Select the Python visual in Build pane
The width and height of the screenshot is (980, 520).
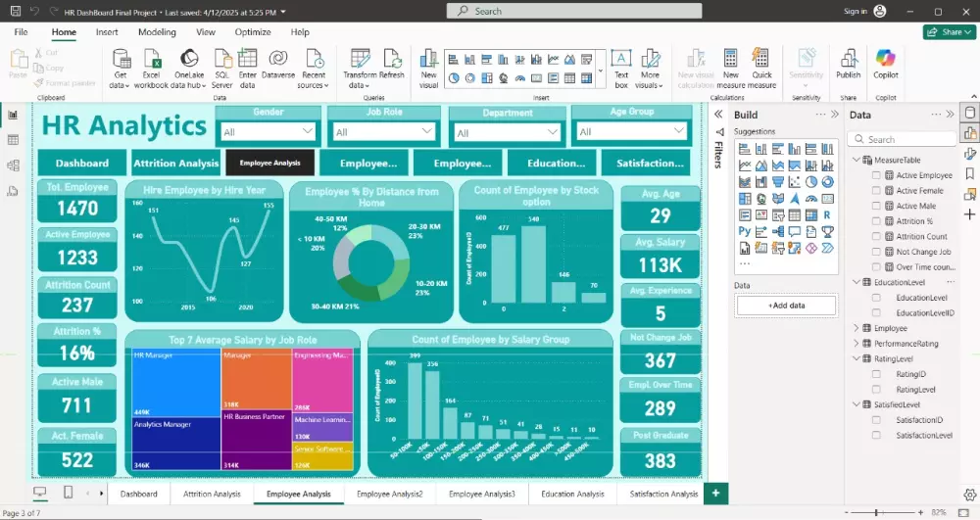[x=745, y=231]
